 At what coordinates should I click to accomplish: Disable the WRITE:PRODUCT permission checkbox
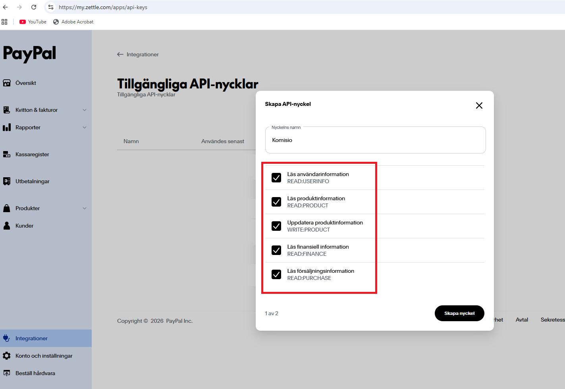point(276,226)
